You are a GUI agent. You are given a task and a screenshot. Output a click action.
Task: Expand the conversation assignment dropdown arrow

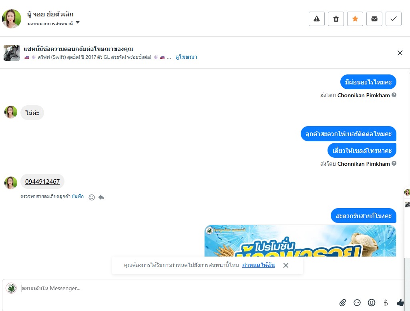(x=78, y=23)
